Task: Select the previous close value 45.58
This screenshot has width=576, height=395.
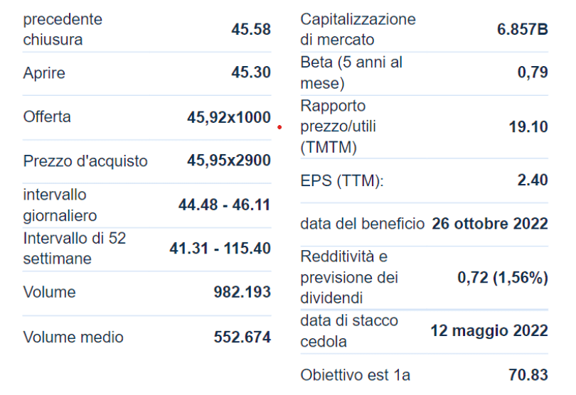Action: [250, 29]
